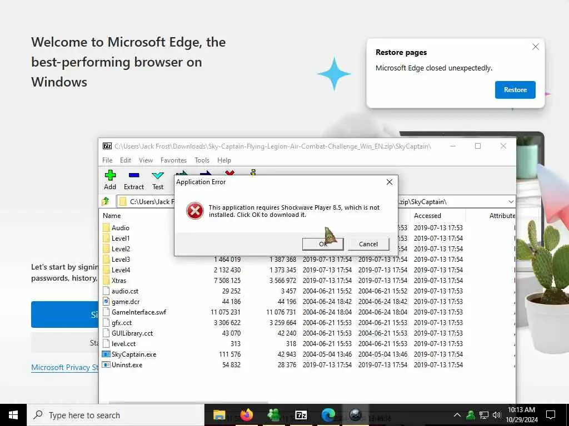Viewport: 569px width, 426px height.
Task: Select the game.dcr file icon
Action: (106, 301)
